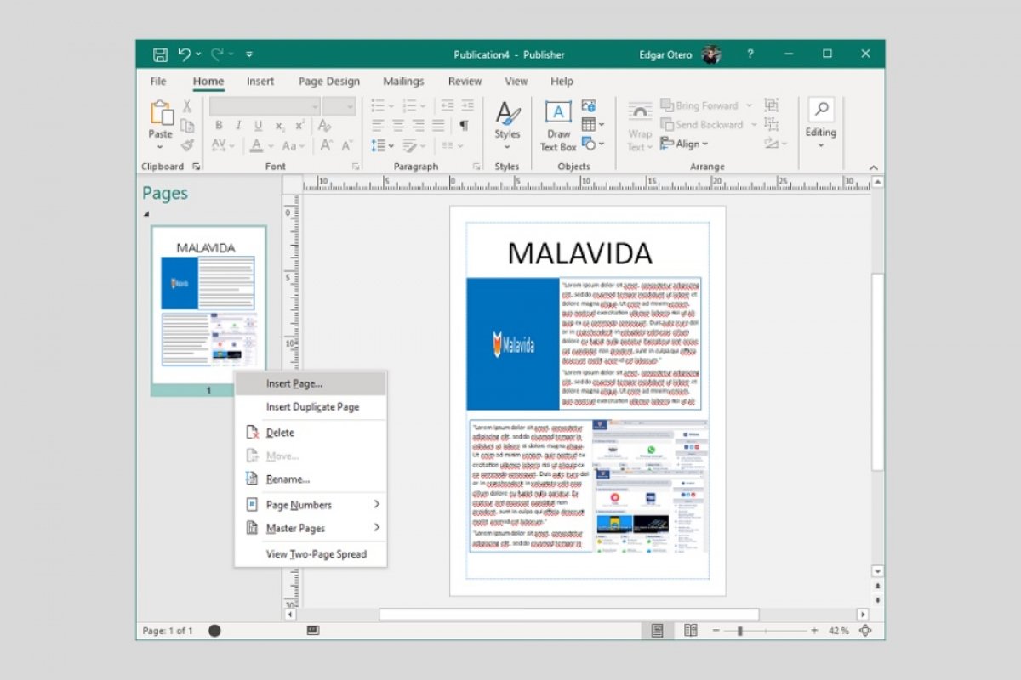Image resolution: width=1021 pixels, height=680 pixels.
Task: Collapse the ribbon with the chevron
Action: [x=873, y=167]
